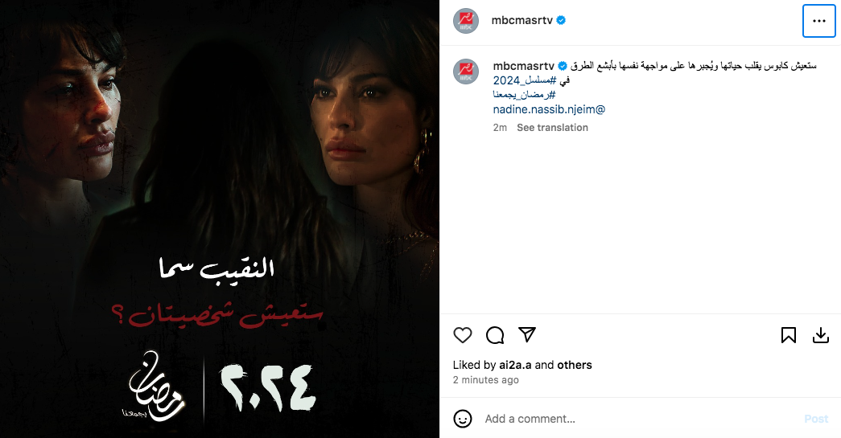The height and width of the screenshot is (438, 841).
Task: Focus the Add a comment field
Action: click(638, 419)
